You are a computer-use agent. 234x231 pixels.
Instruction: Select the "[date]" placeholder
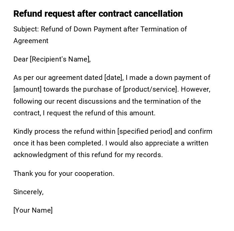point(114,78)
